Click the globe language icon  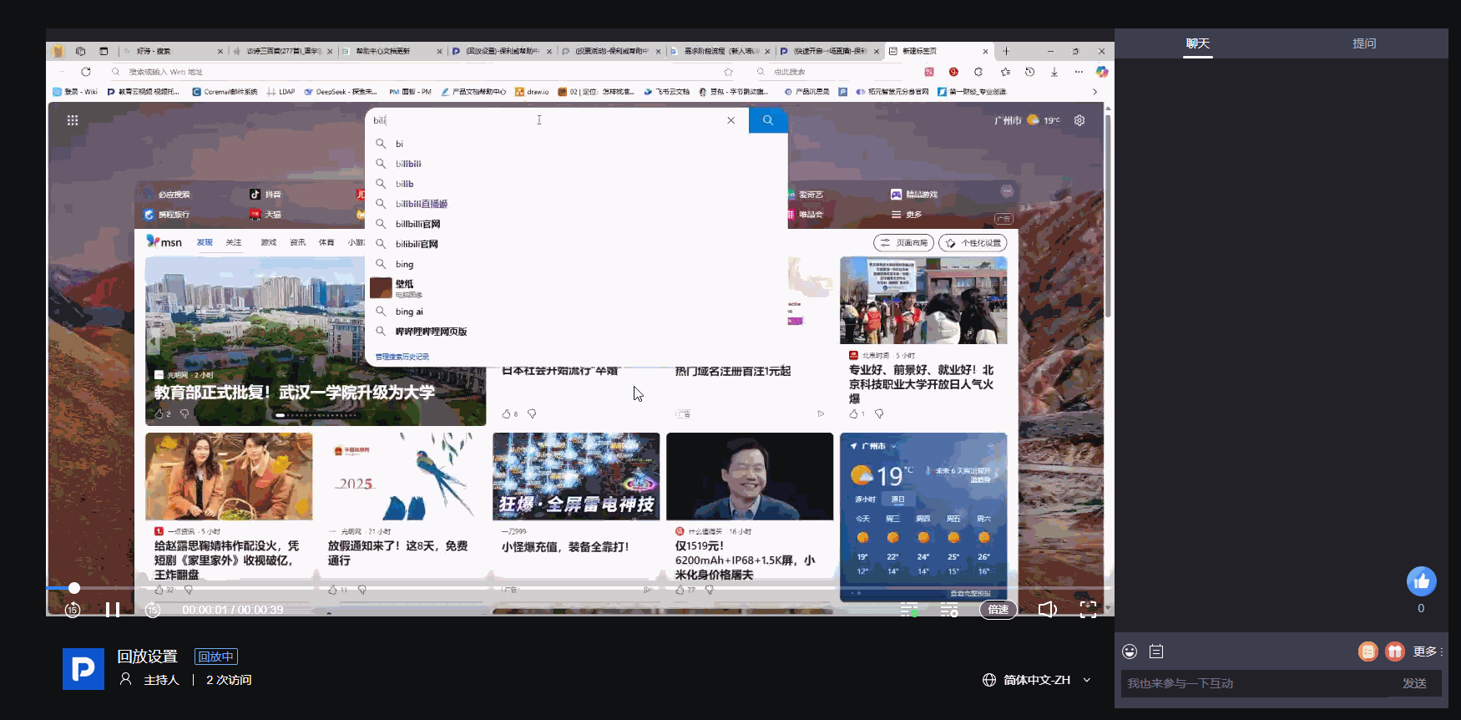coord(989,680)
